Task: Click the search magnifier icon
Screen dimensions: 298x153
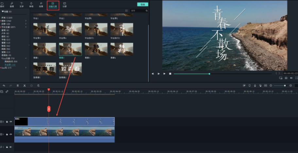Action: tap(146, 11)
